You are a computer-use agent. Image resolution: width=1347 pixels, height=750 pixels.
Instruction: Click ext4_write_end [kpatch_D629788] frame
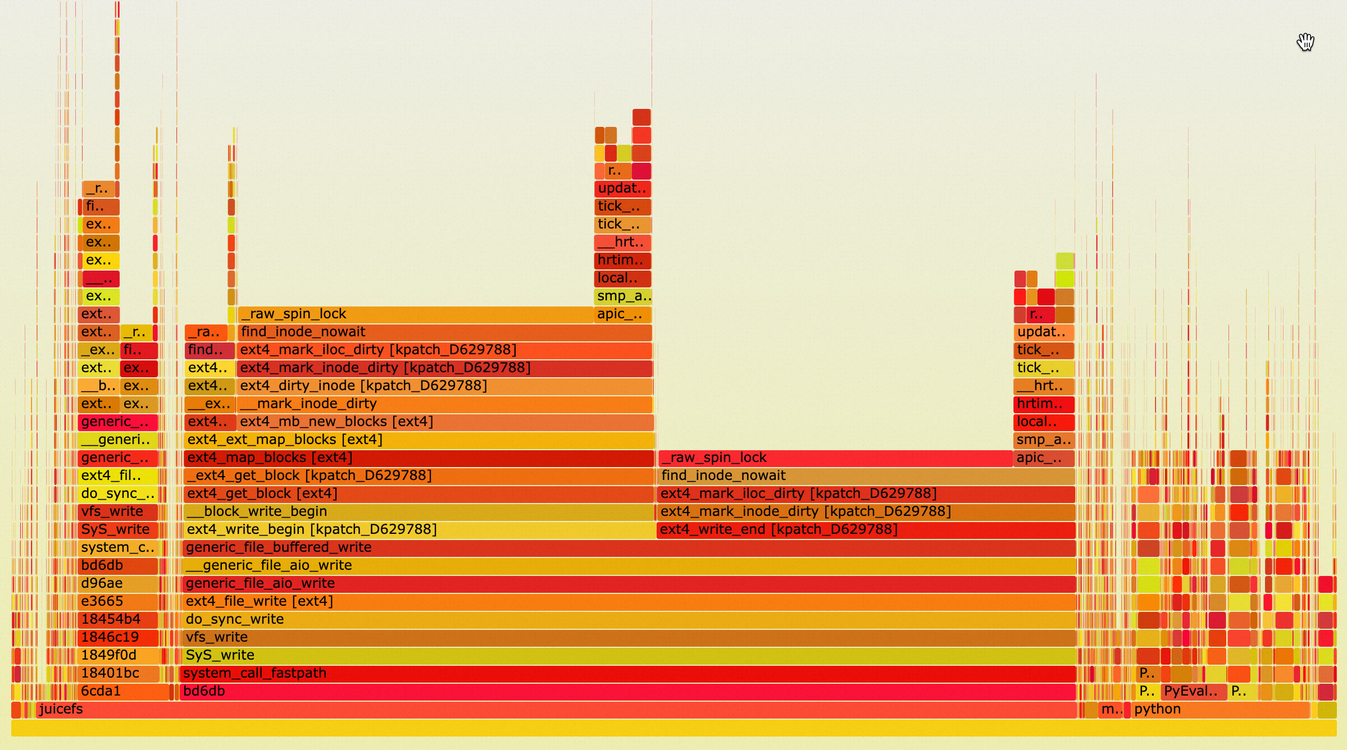pos(866,530)
